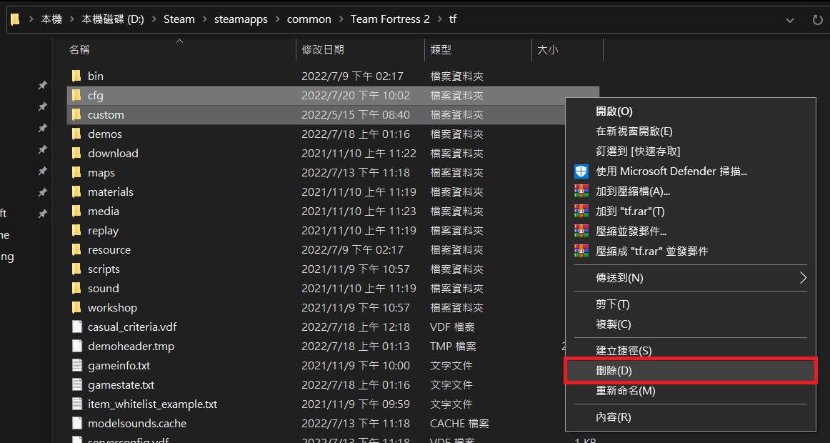Click the document icon beside gameinfo.txt
The image size is (830, 443).
click(76, 365)
